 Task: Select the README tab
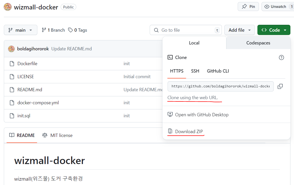click(22, 135)
